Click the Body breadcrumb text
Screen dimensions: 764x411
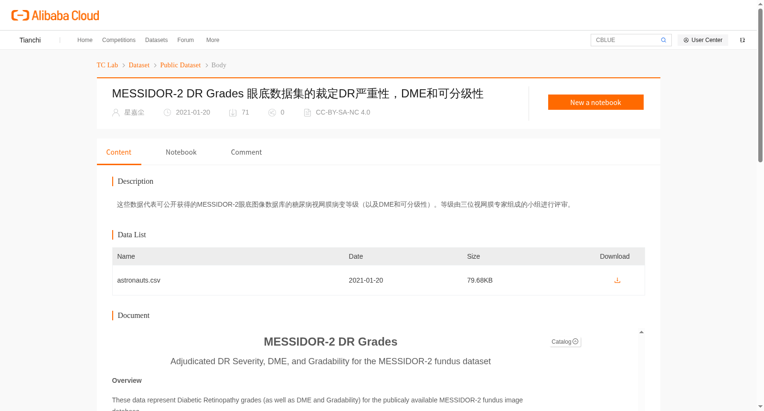click(219, 65)
